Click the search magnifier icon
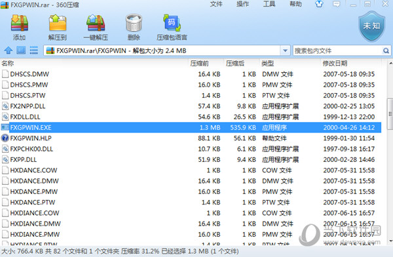 pos(386,50)
